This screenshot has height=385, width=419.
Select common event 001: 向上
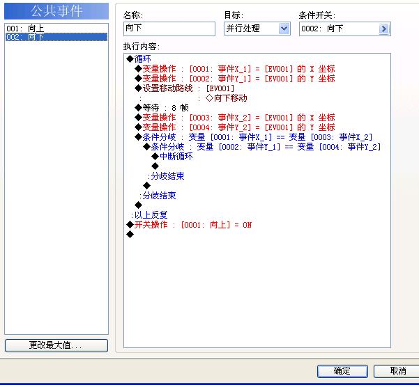coord(56,28)
